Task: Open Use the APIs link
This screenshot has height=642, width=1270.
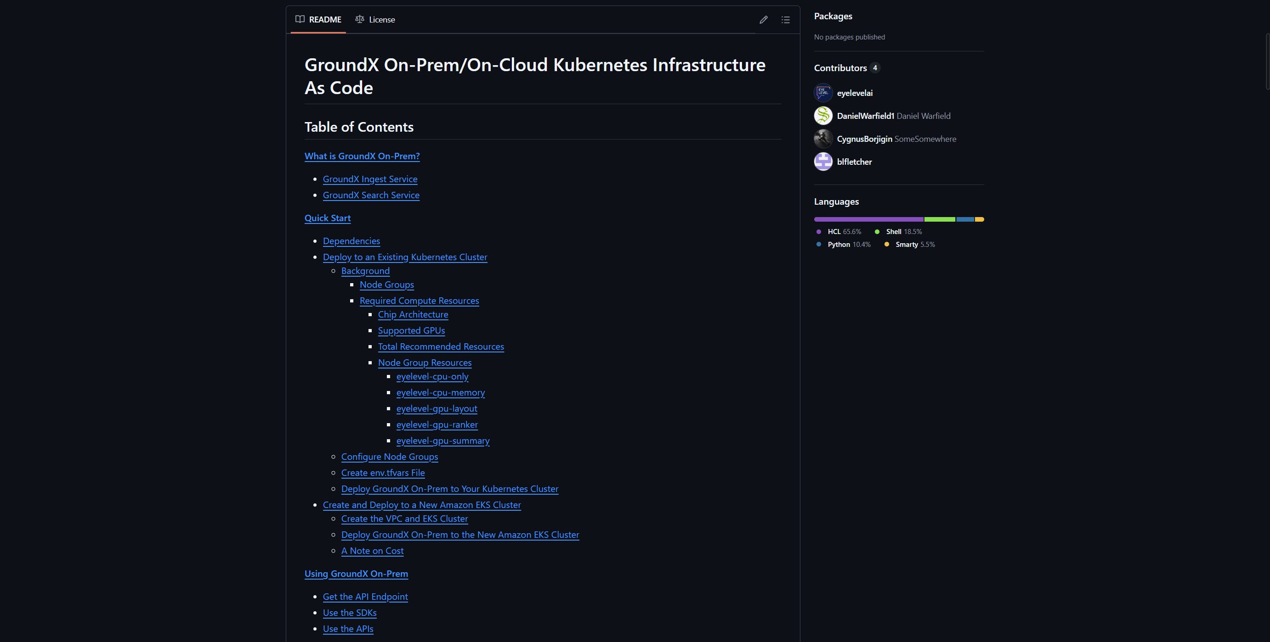Action: pyautogui.click(x=347, y=629)
